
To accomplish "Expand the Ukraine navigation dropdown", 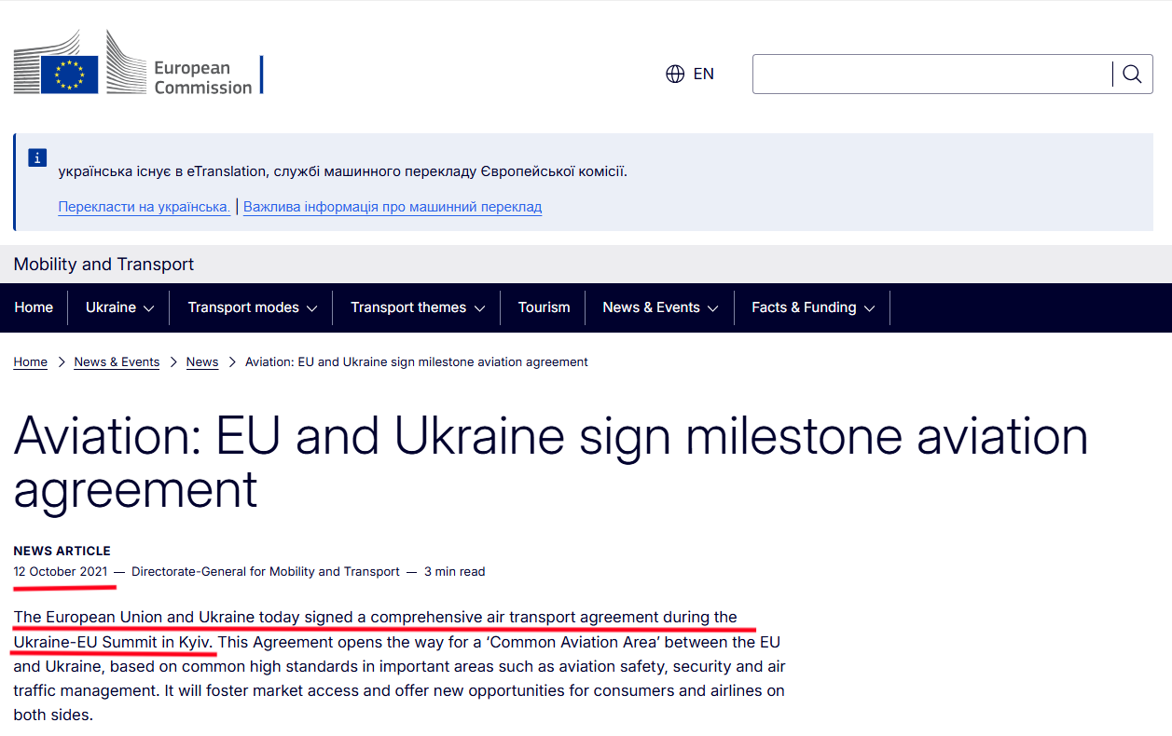I will point(117,307).
